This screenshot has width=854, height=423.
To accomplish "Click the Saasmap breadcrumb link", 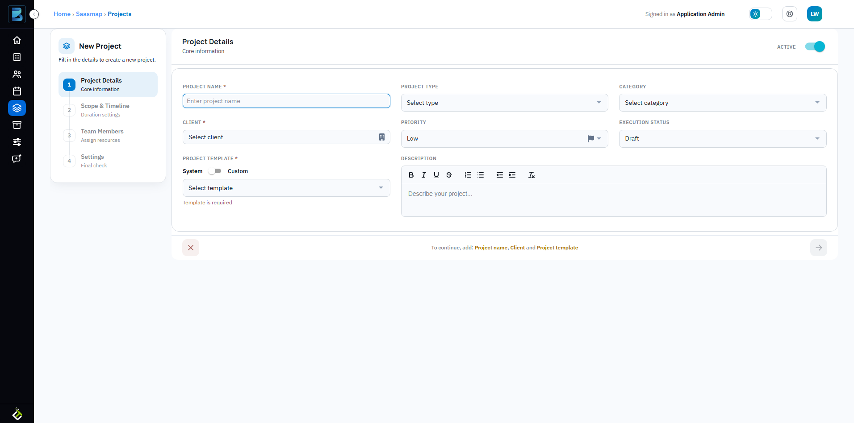I will point(89,14).
